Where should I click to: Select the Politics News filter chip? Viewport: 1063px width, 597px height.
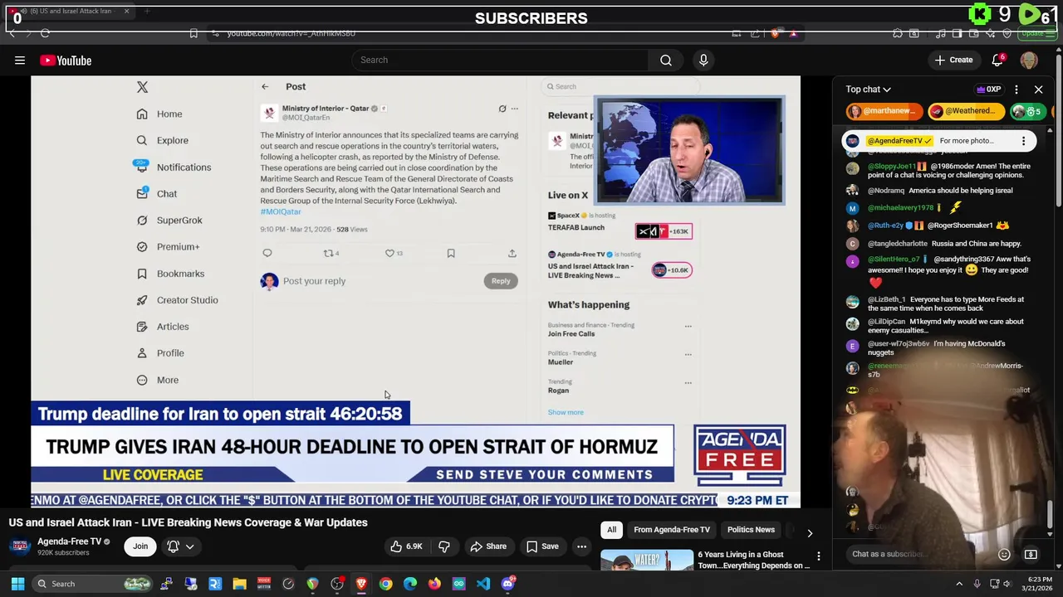(x=751, y=530)
